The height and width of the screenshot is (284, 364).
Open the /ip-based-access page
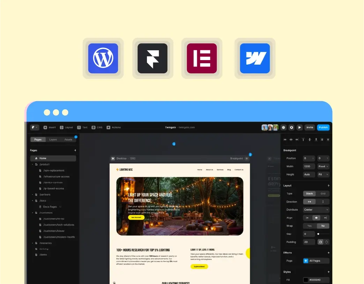(52, 189)
